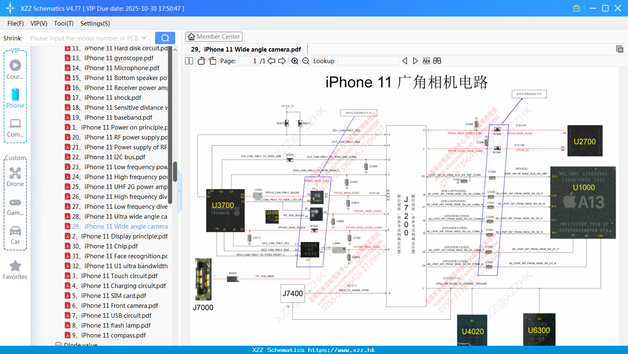Select the Drone category

click(15, 177)
